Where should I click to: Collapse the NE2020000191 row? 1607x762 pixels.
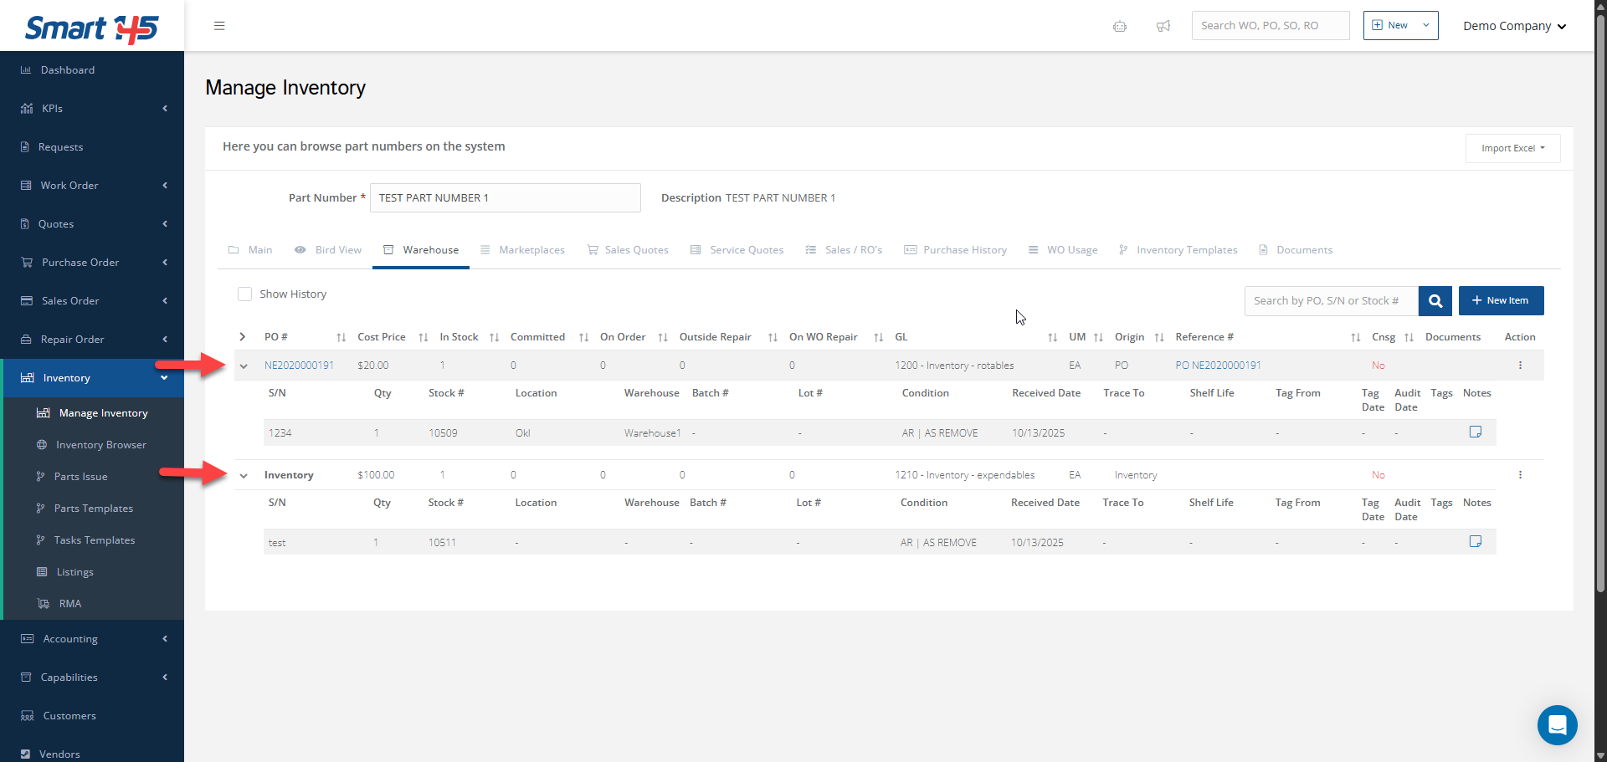click(244, 366)
